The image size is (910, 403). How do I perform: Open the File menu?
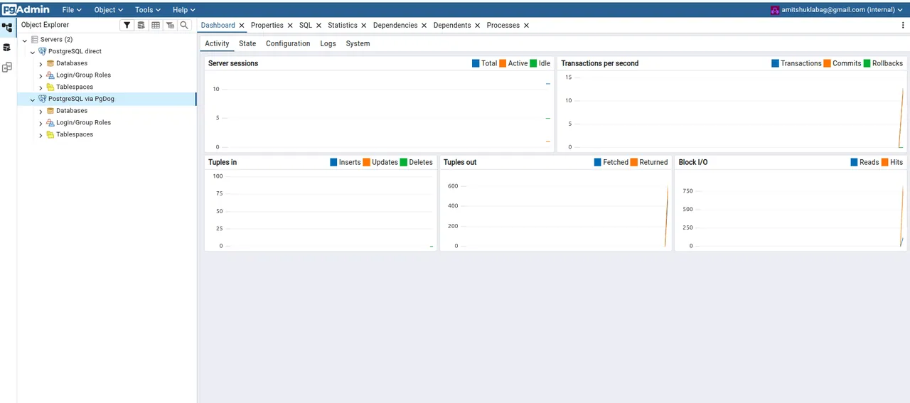click(72, 10)
